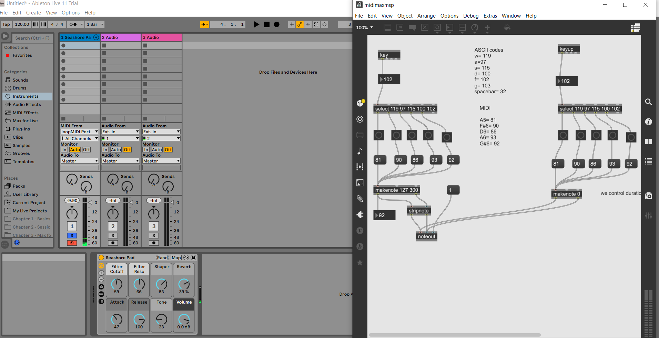Click the Stop button in Ableton transport
659x338 pixels.
[x=267, y=24]
